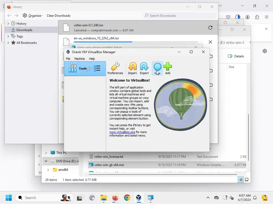Screen dimensions: 273x204
Task: Open Firefox Pocket save icon
Action: click(228, 17)
